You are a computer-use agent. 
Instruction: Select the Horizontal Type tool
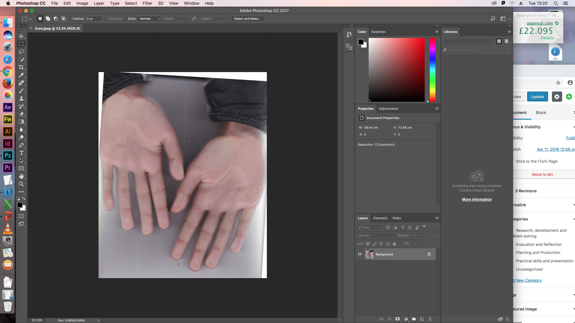pyautogui.click(x=21, y=153)
